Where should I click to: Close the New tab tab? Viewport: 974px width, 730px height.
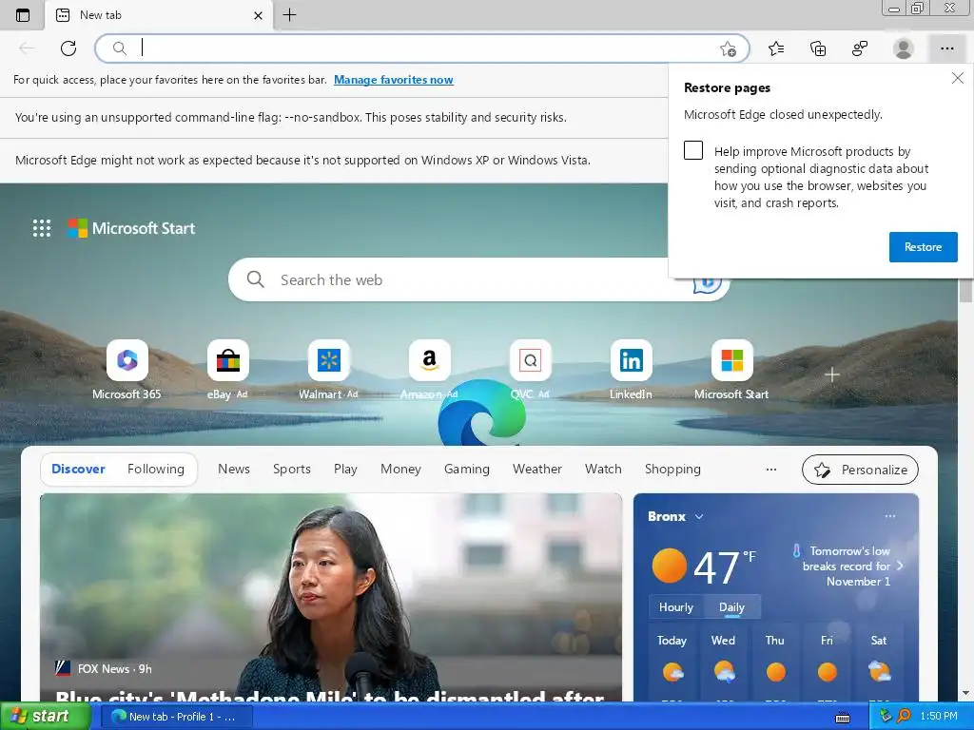pyautogui.click(x=259, y=15)
